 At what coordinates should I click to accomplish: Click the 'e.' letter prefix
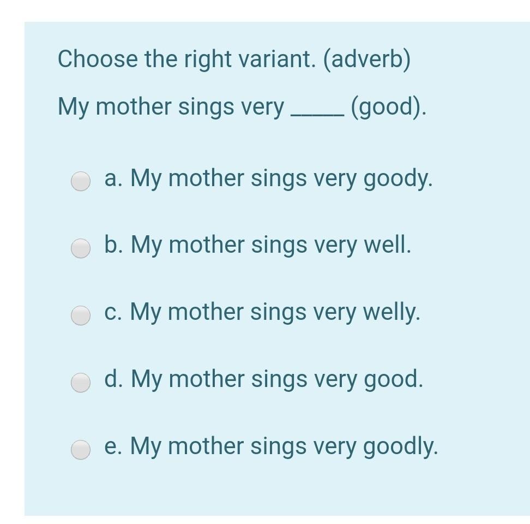[112, 446]
